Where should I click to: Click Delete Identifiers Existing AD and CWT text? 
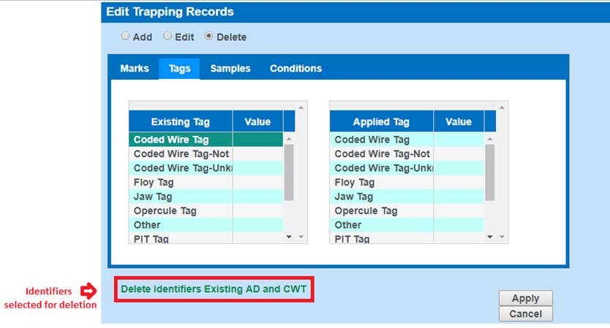point(214,289)
